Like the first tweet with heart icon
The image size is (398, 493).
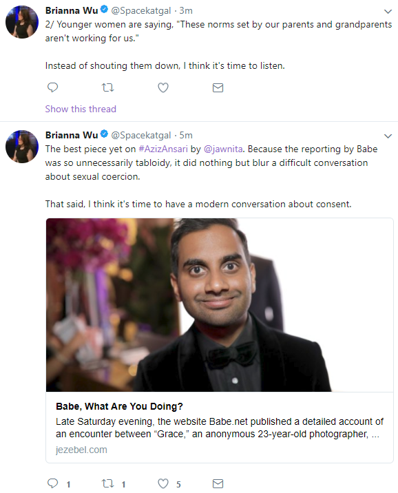(163, 87)
